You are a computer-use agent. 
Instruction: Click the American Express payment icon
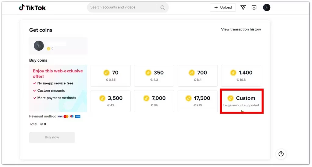[x=78, y=117]
